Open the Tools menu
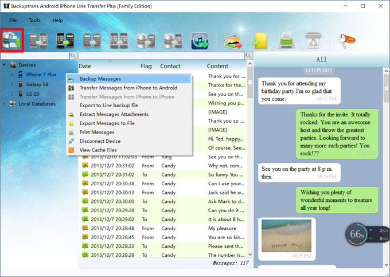This screenshot has width=390, height=277. tap(34, 20)
